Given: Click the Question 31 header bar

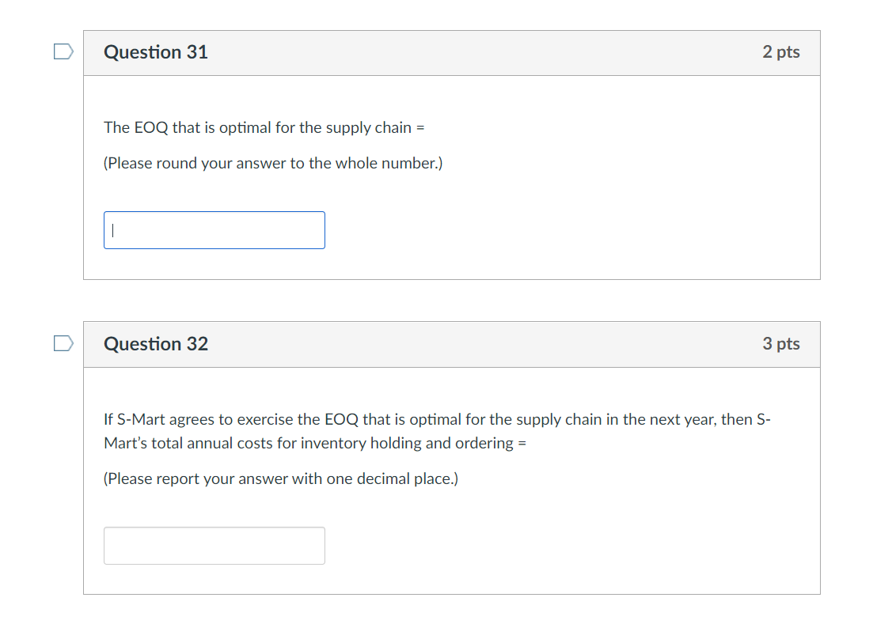Looking at the screenshot, I should (451, 52).
